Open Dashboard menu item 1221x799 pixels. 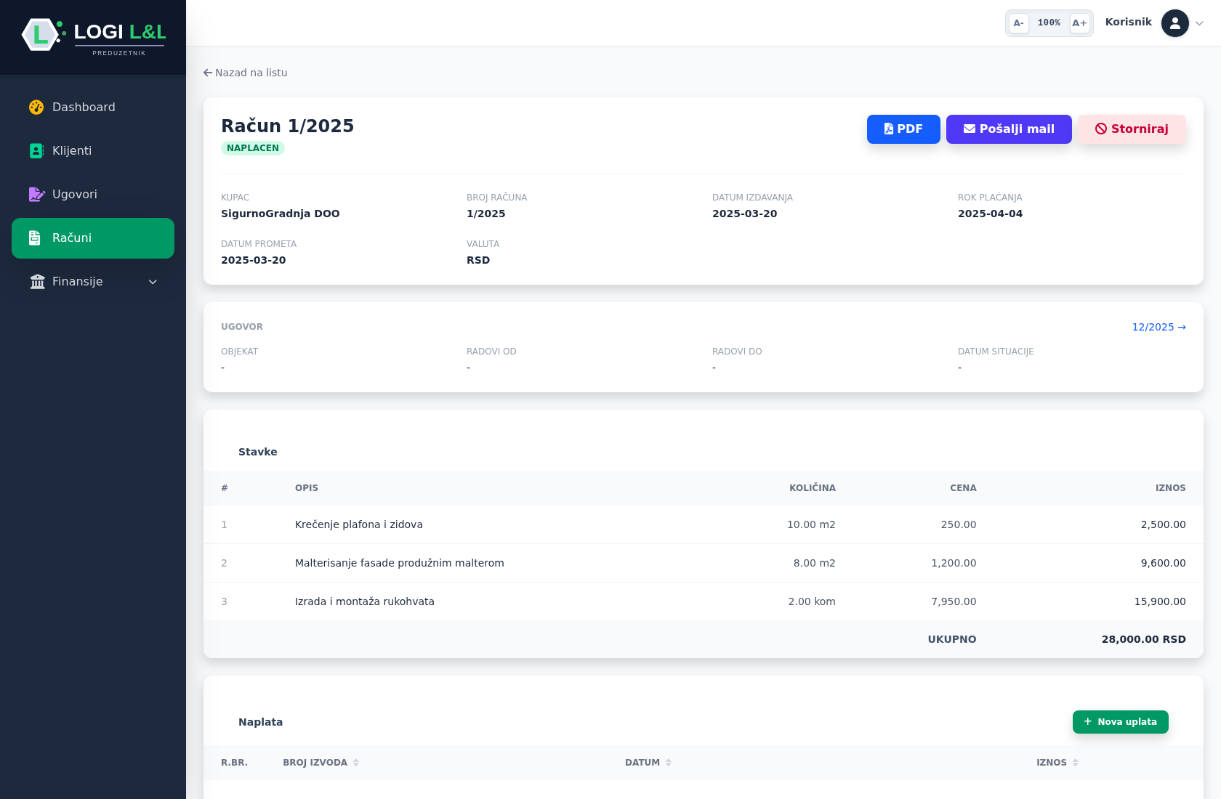click(93, 108)
